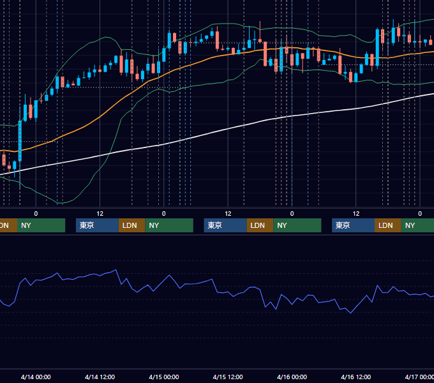434x383 pixels.
Task: Click the lower green Bollinger band line
Action: (94, 175)
